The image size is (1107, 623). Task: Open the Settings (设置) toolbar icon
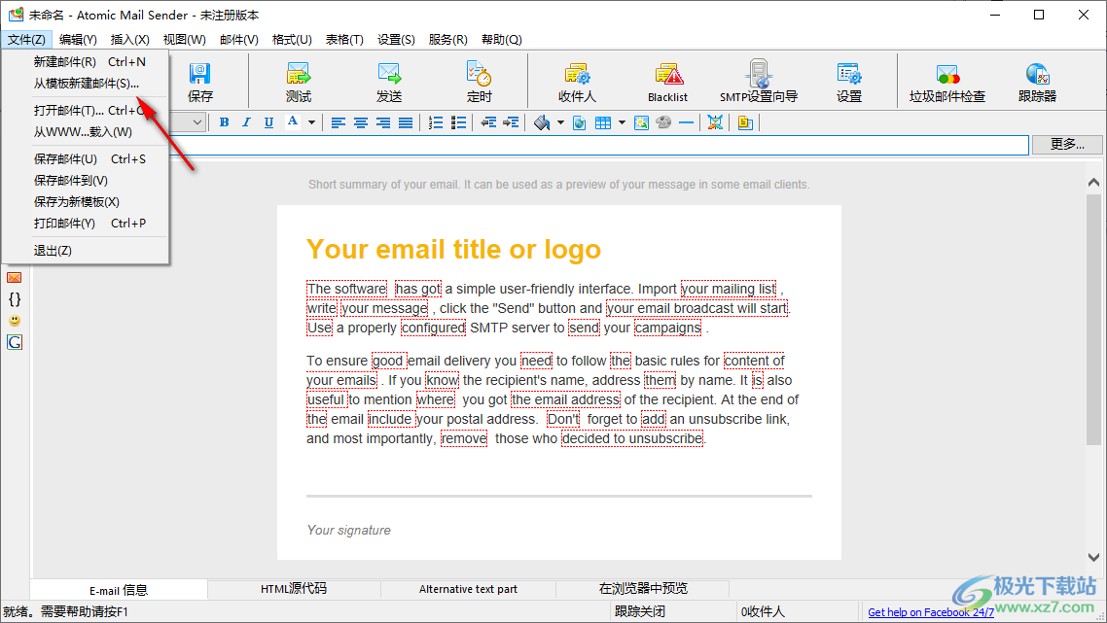point(848,82)
